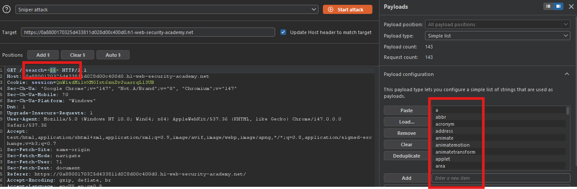577x189 pixels.
Task: Open the Payload type dropdown
Action: click(497, 36)
